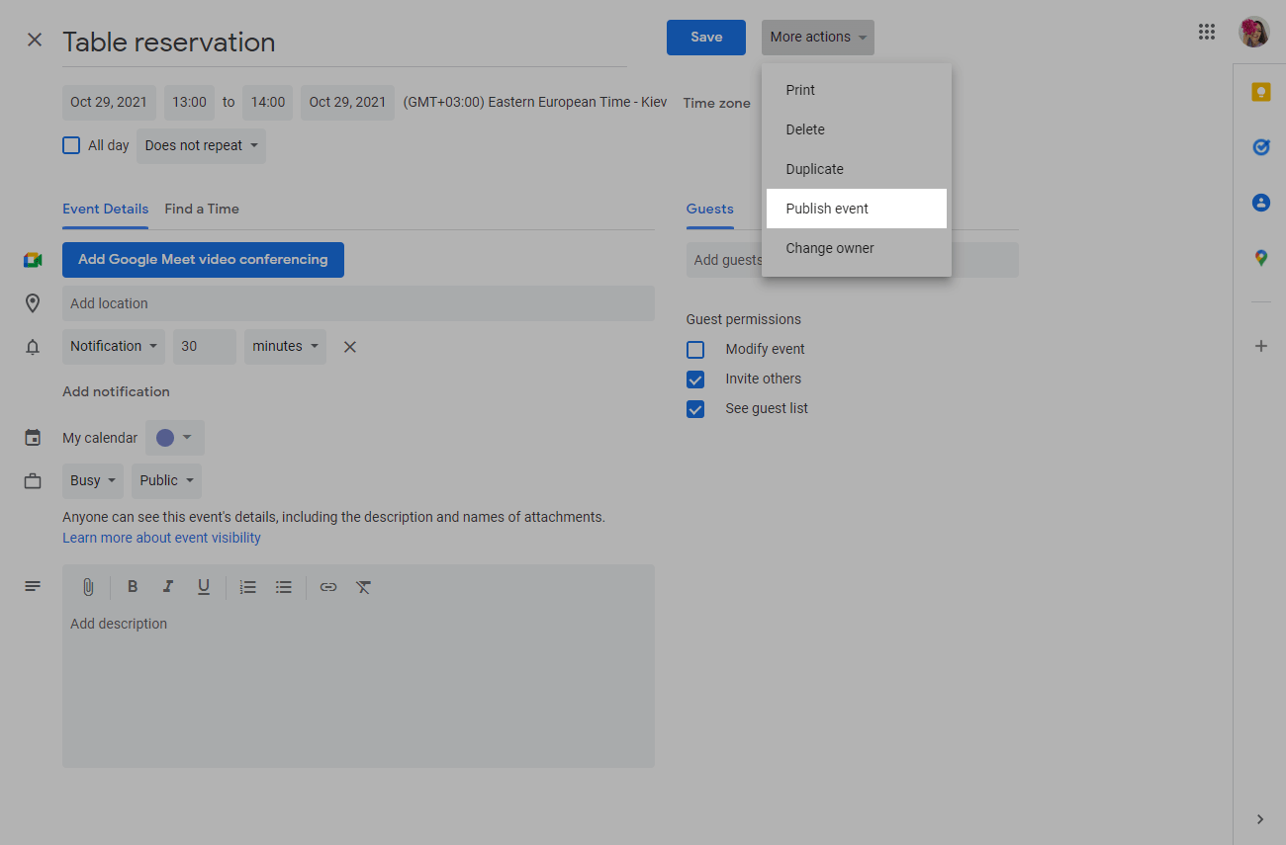The height and width of the screenshot is (845, 1286).
Task: Open Contacts icon in side panel
Action: click(1260, 203)
